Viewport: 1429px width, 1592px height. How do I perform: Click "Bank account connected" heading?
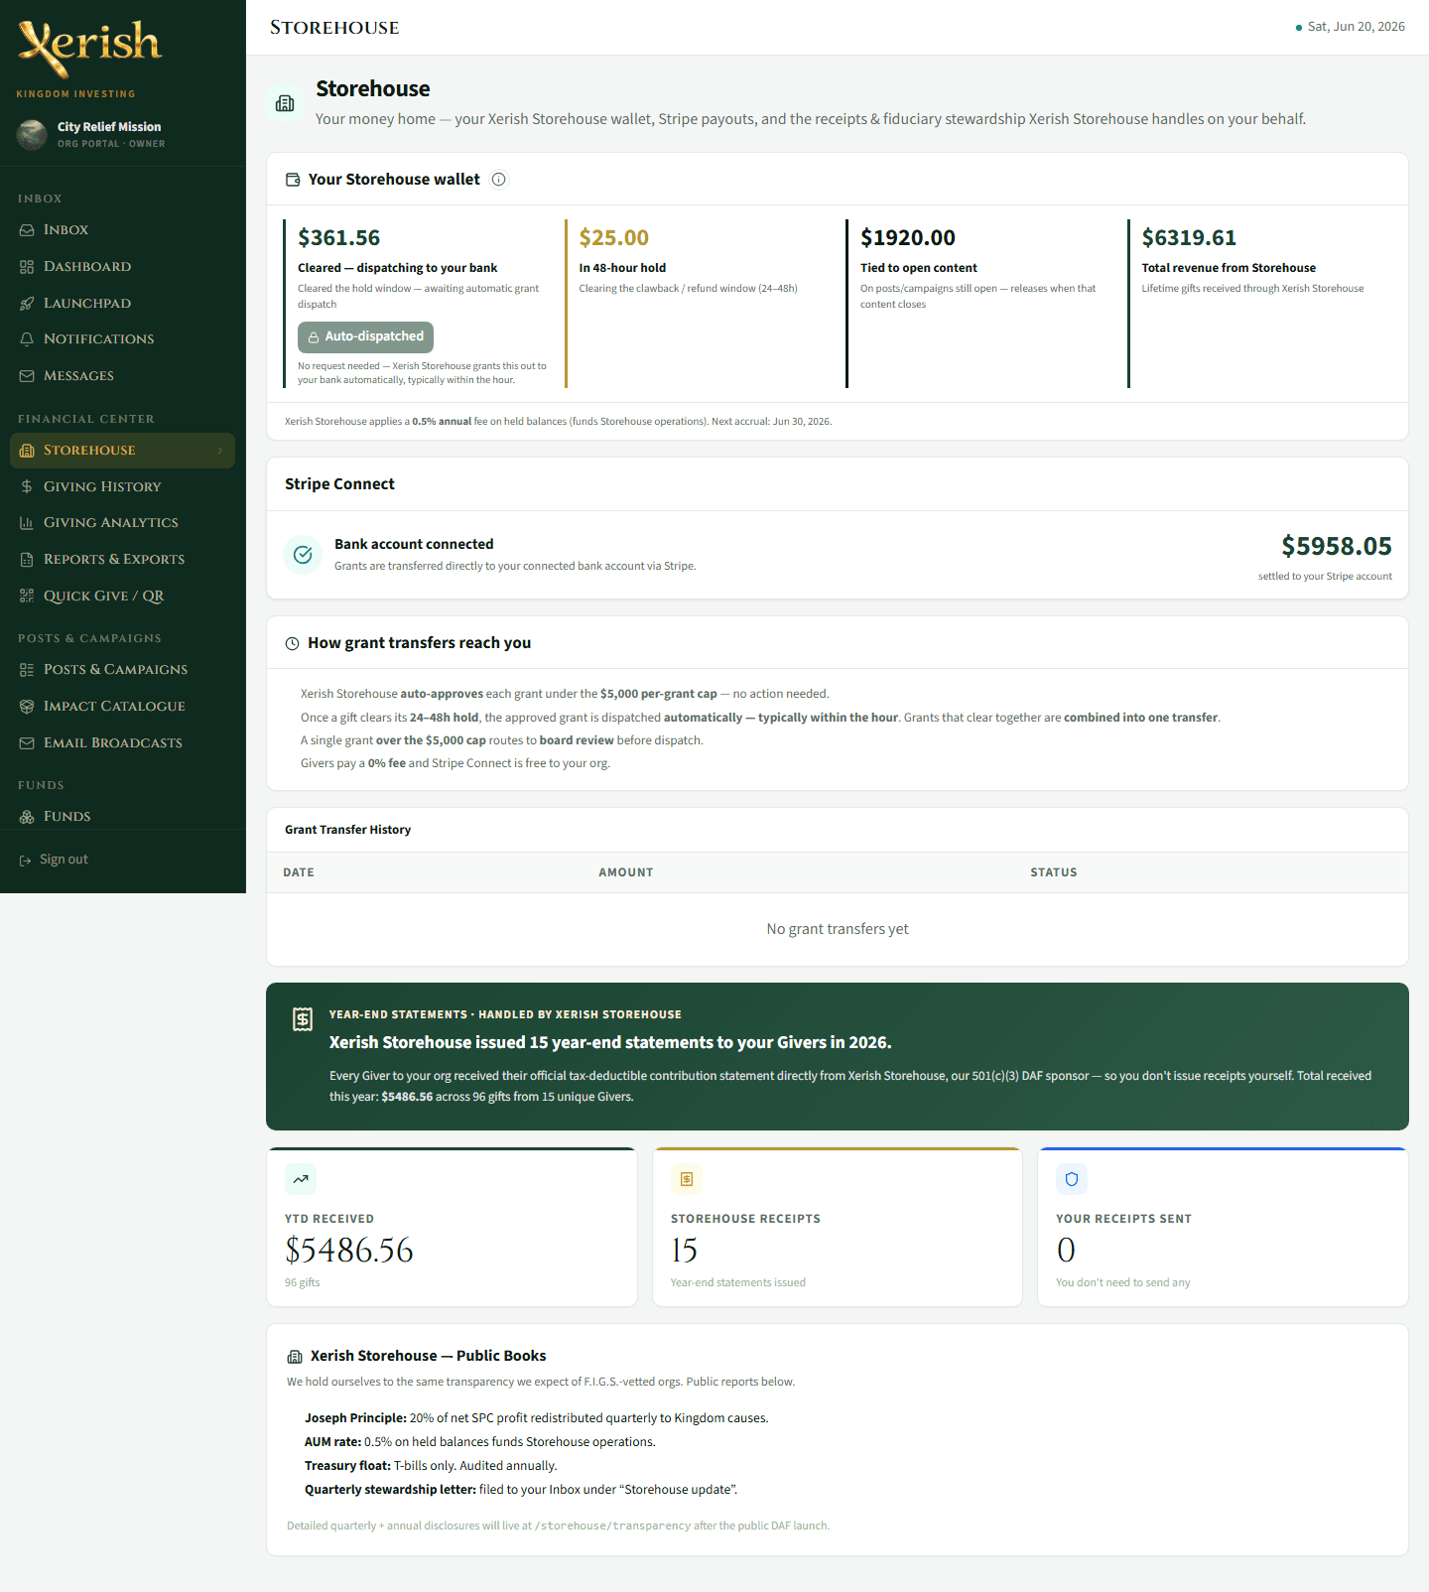pos(414,545)
